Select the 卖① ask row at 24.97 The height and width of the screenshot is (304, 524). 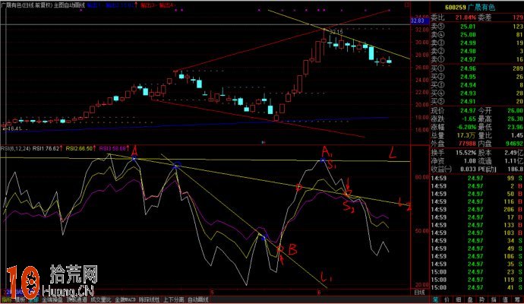[477, 59]
